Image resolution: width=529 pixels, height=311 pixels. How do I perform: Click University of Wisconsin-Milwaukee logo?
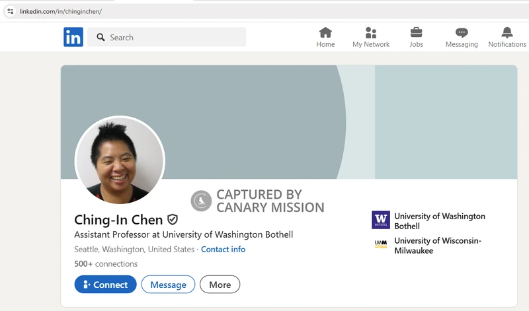(x=381, y=244)
